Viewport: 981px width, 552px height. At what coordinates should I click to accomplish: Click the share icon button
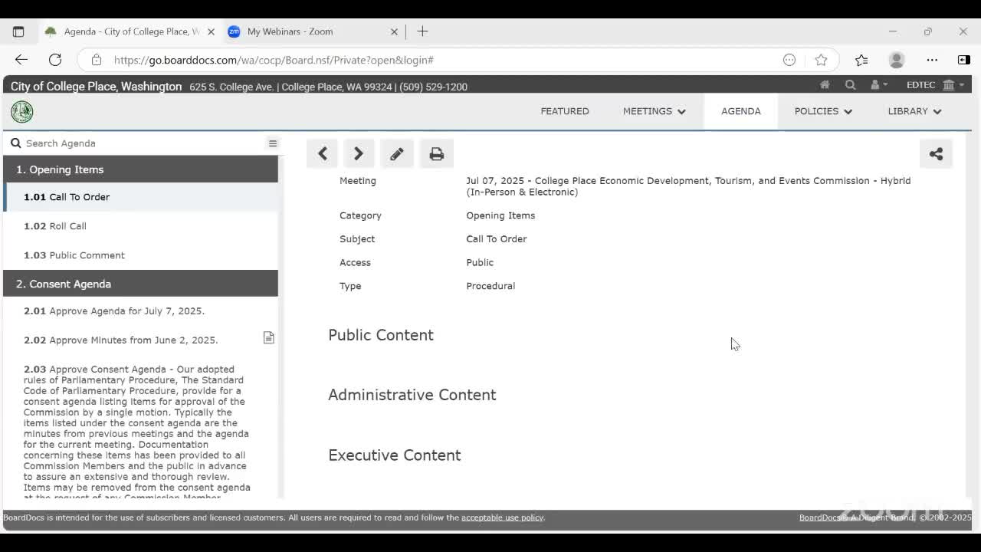(936, 154)
